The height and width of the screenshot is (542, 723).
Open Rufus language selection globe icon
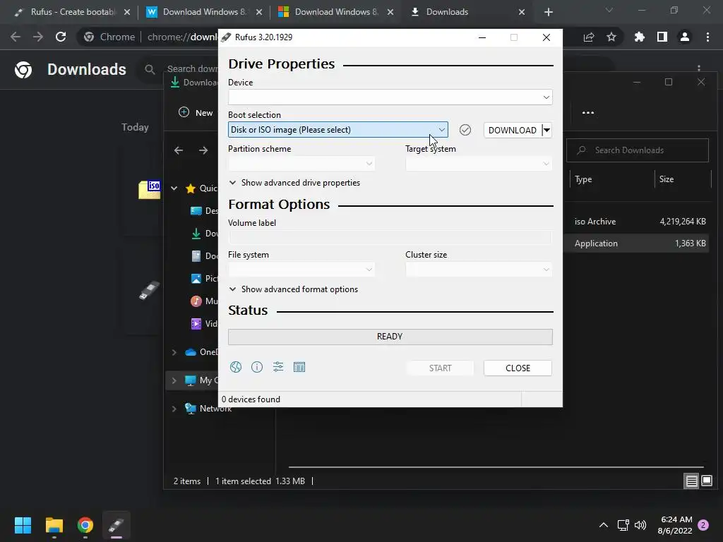point(236,367)
